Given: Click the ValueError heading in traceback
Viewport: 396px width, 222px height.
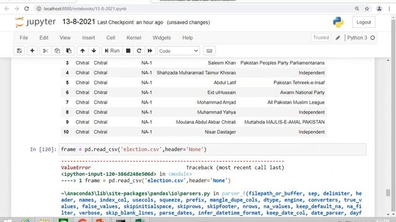Looking at the screenshot, I should pos(75,168).
